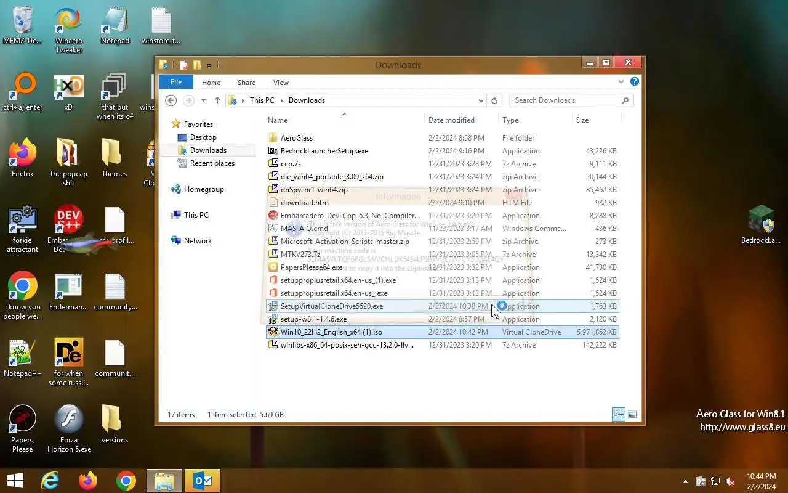788x493 pixels.
Task: Sort by the Type column header
Action: 510,120
